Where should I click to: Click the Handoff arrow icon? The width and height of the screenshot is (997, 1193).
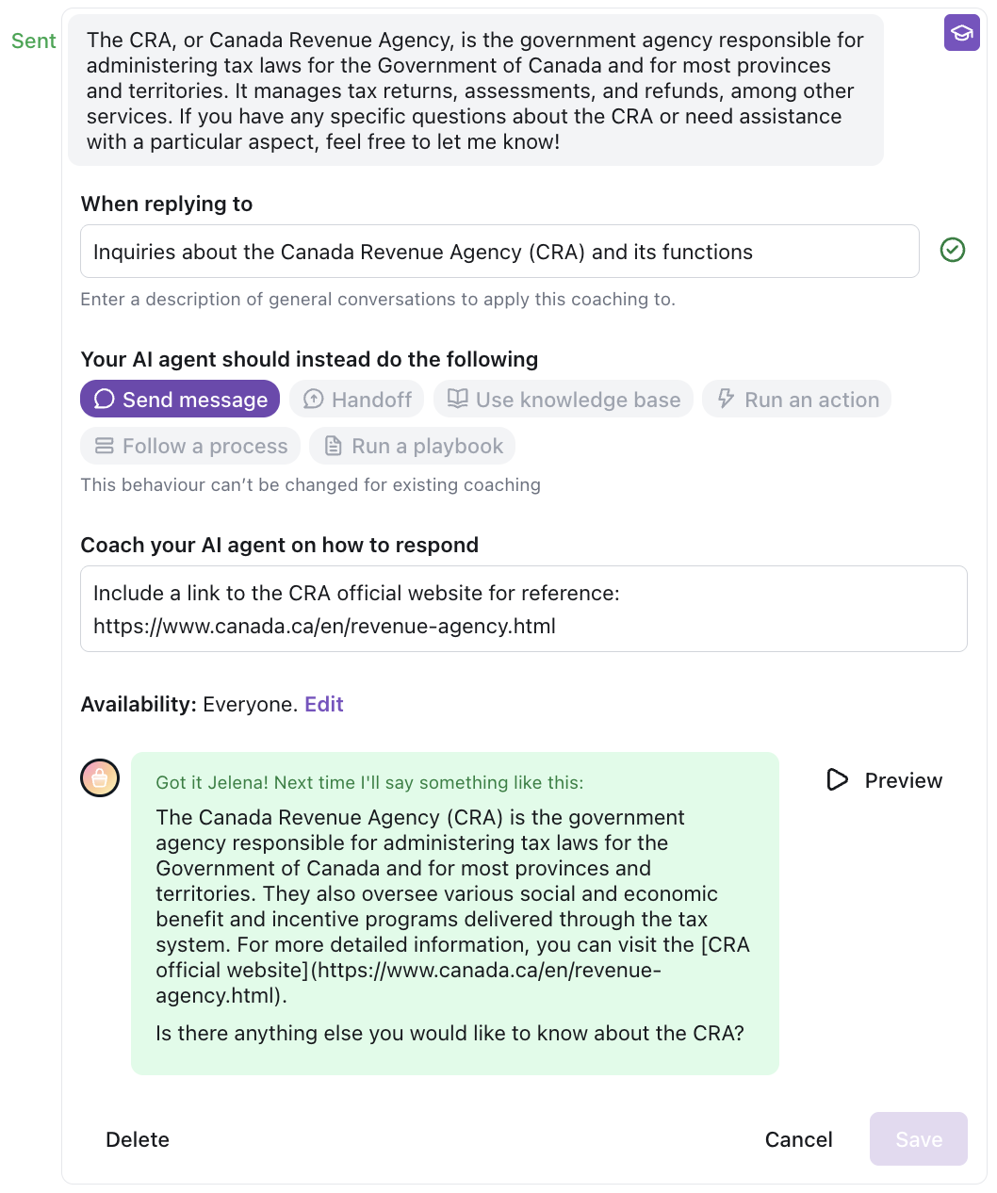point(313,399)
